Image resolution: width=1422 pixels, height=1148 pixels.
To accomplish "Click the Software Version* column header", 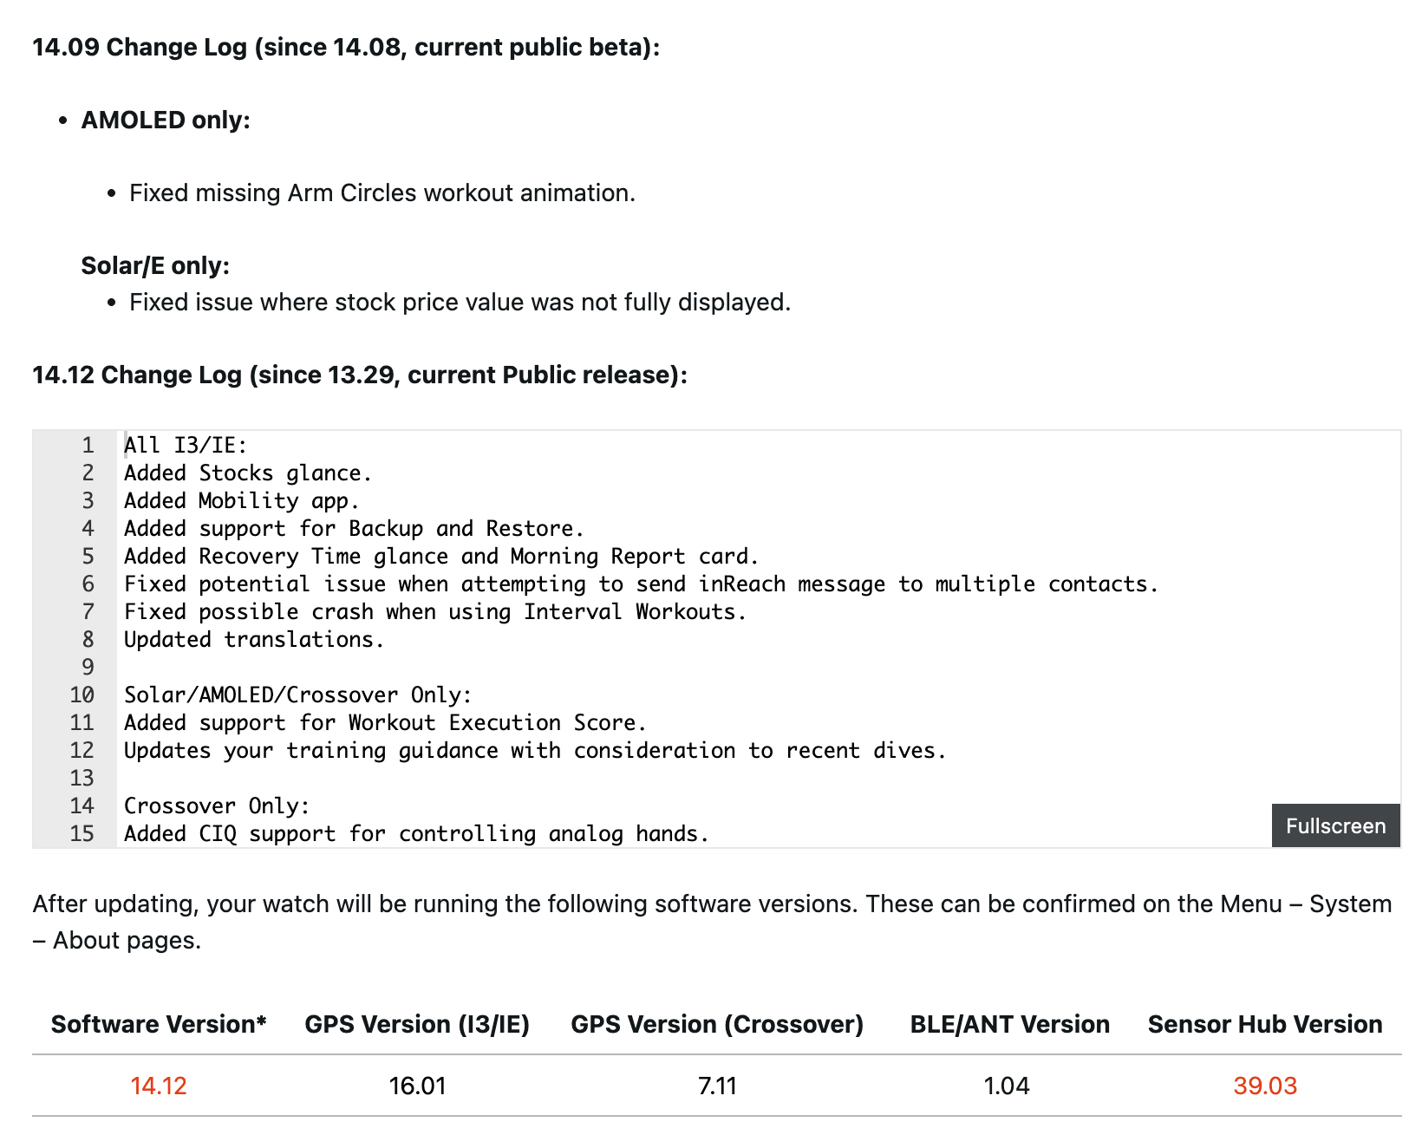I will pyautogui.click(x=159, y=1024).
